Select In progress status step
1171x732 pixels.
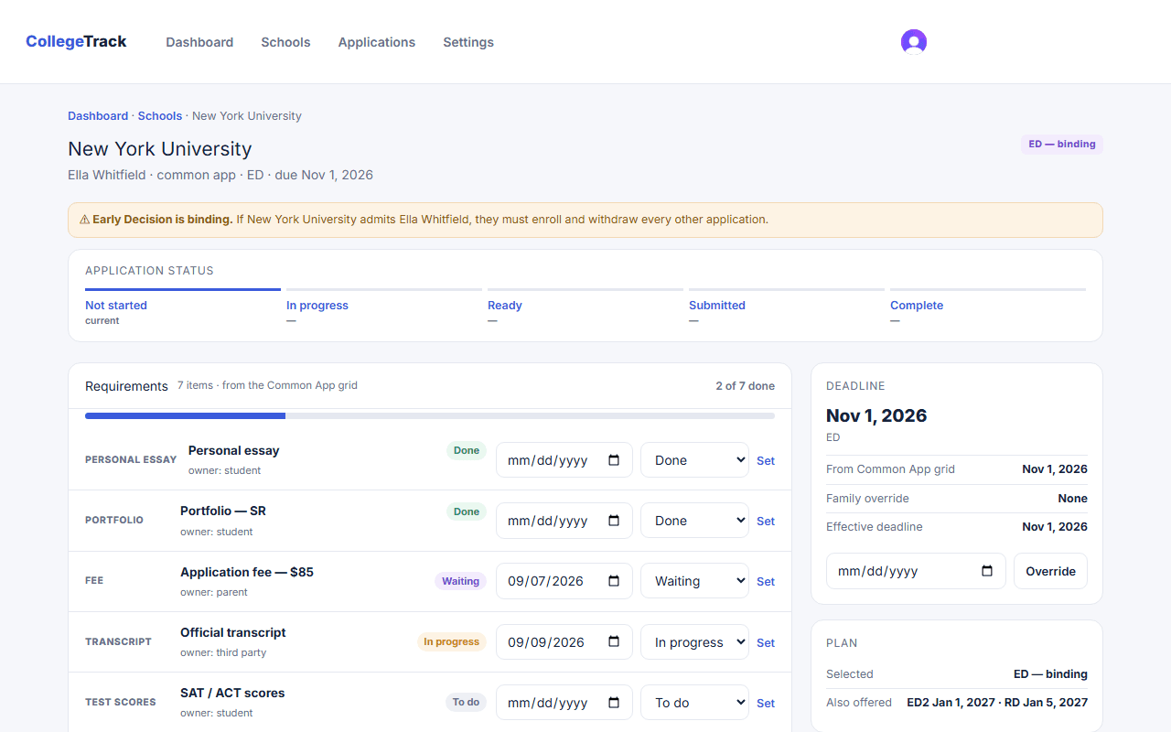384,307
